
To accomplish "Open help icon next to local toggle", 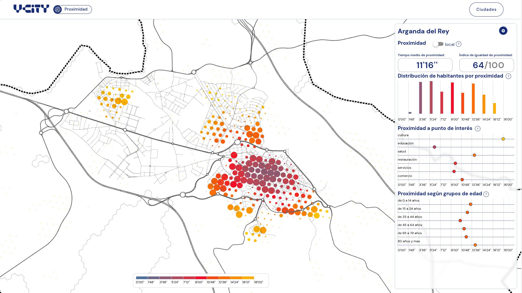I will coord(459,44).
